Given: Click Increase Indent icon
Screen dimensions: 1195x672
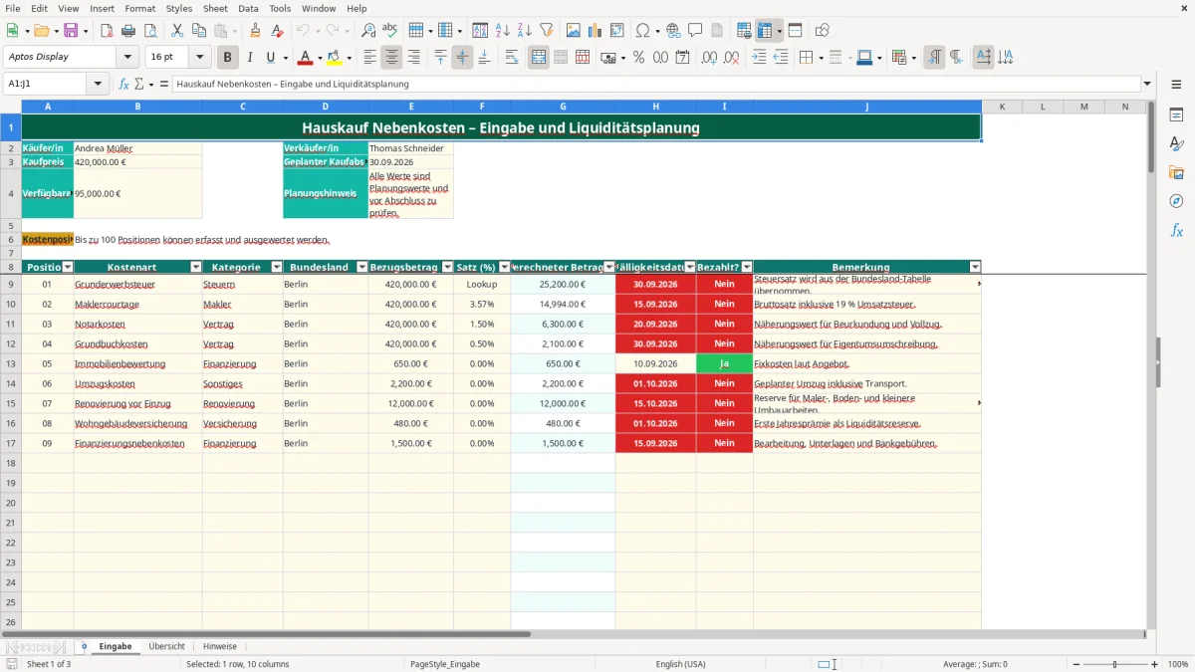Looking at the screenshot, I should click(759, 58).
